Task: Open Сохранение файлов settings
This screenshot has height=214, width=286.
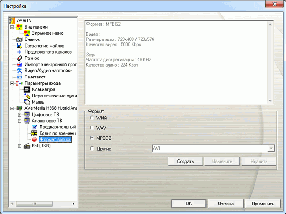Action: pyautogui.click(x=44, y=46)
